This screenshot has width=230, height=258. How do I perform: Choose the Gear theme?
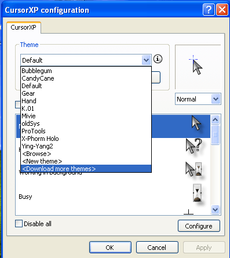coord(86,93)
